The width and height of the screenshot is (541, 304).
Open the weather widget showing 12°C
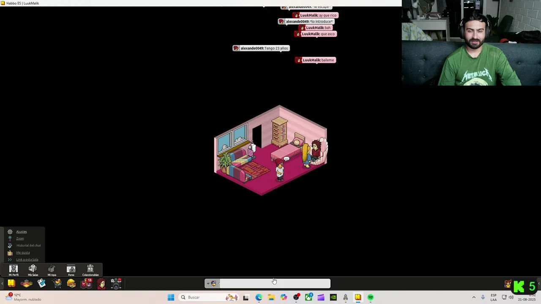pos(23,297)
